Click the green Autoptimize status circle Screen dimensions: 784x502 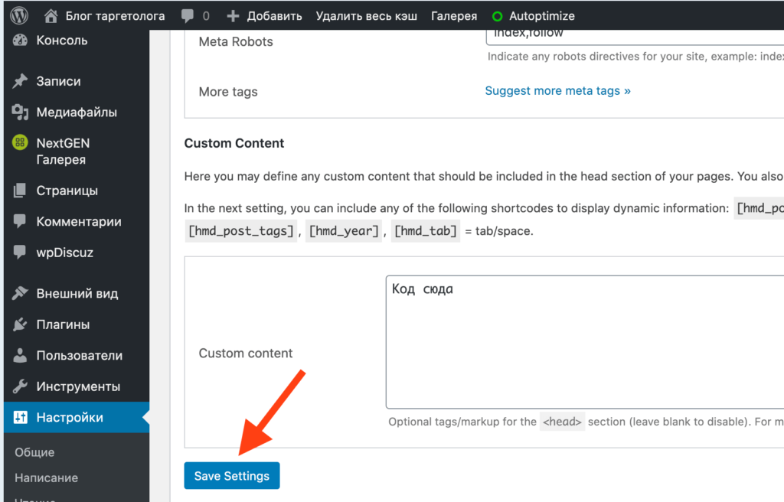click(497, 16)
